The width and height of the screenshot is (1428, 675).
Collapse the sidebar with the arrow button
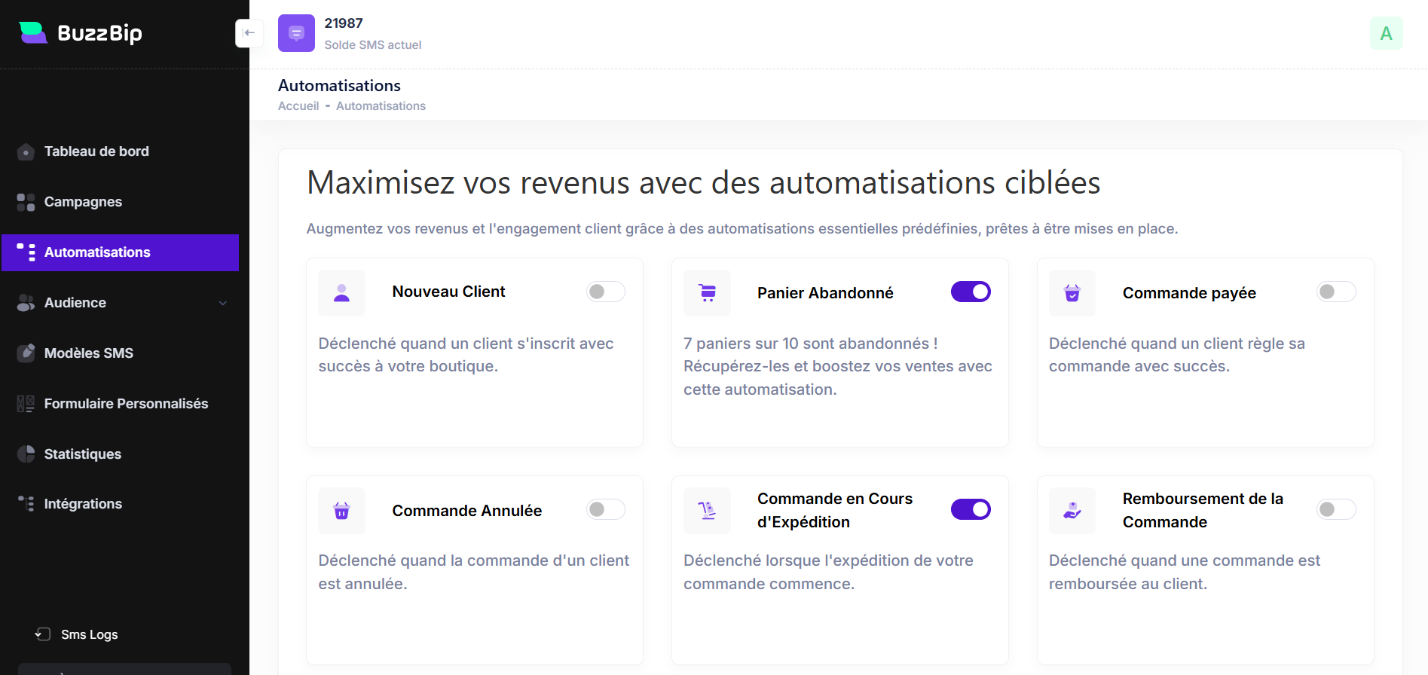249,33
